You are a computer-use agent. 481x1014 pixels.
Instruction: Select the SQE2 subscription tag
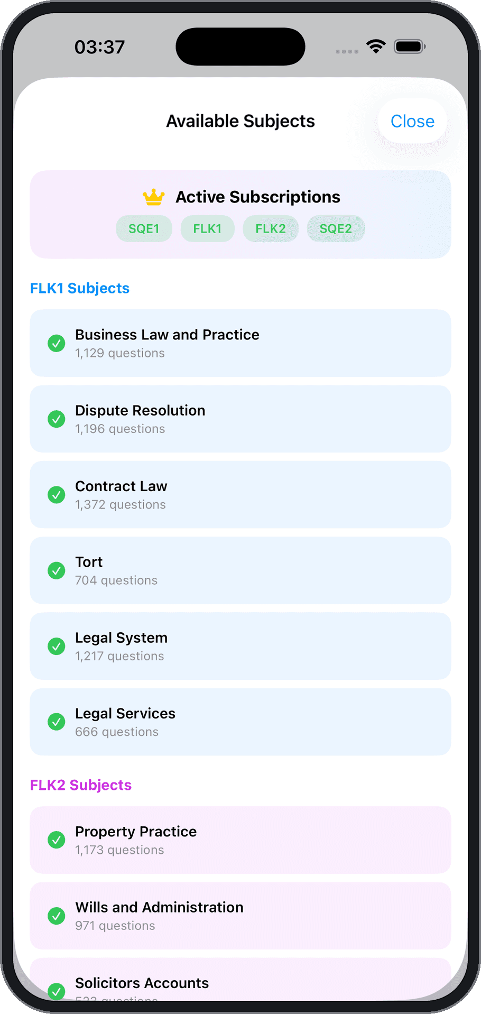pyautogui.click(x=336, y=228)
